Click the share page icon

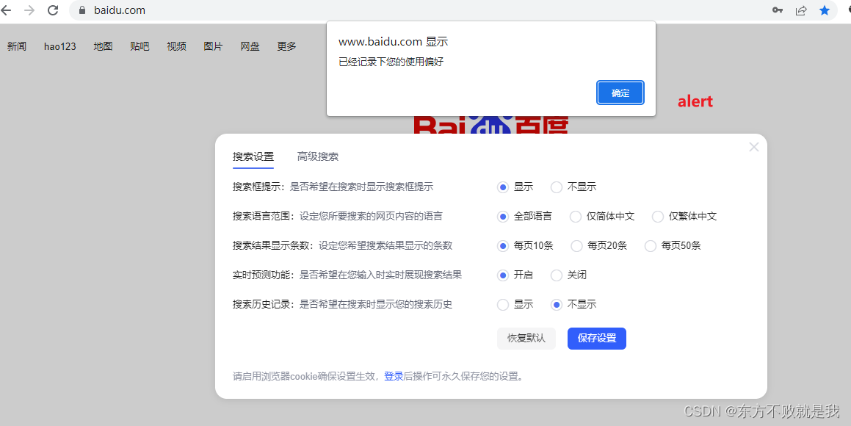click(801, 10)
